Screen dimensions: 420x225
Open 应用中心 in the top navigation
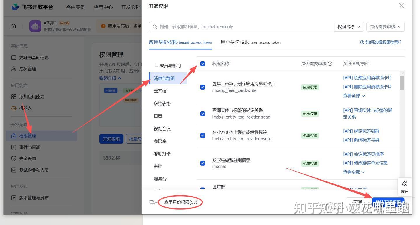point(103,7)
